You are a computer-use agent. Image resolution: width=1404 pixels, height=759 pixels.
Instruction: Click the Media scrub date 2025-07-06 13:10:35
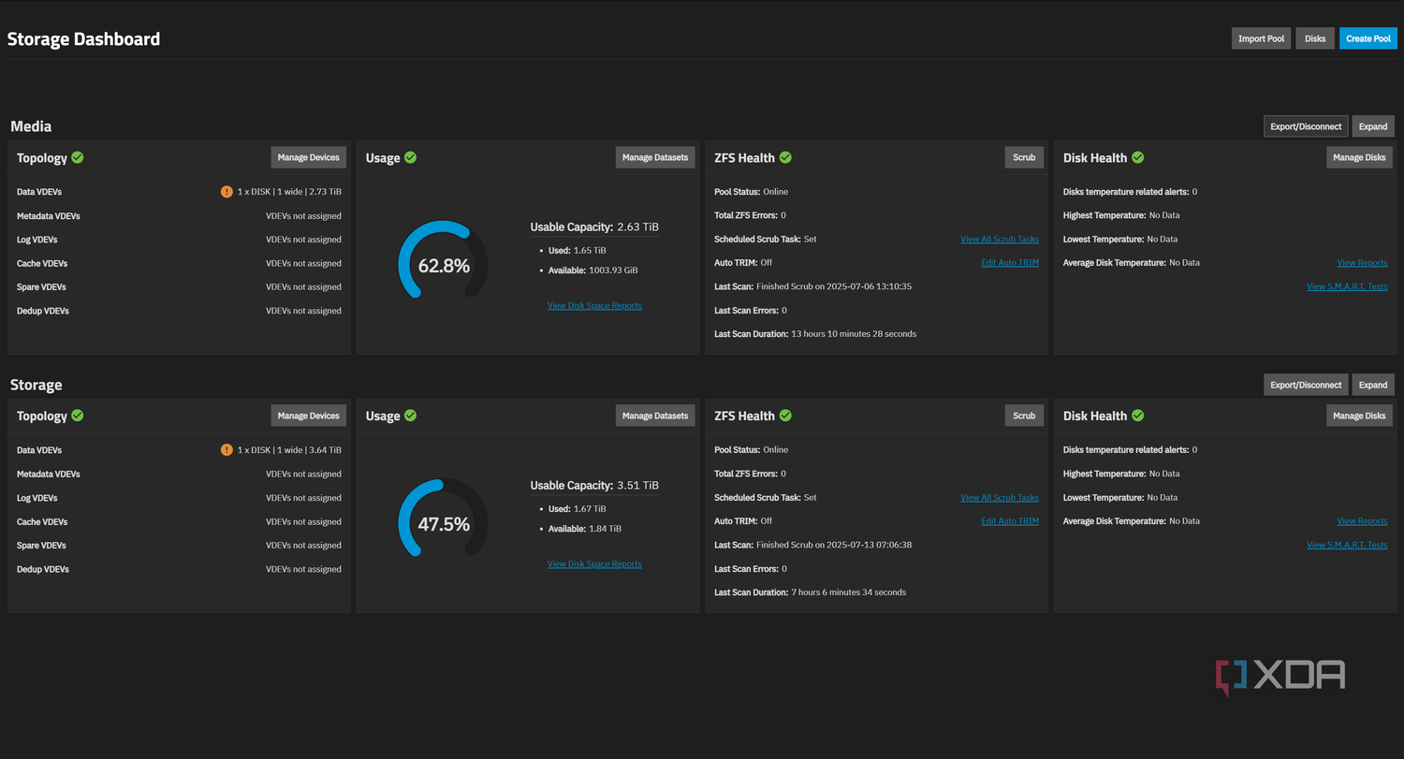tap(867, 286)
